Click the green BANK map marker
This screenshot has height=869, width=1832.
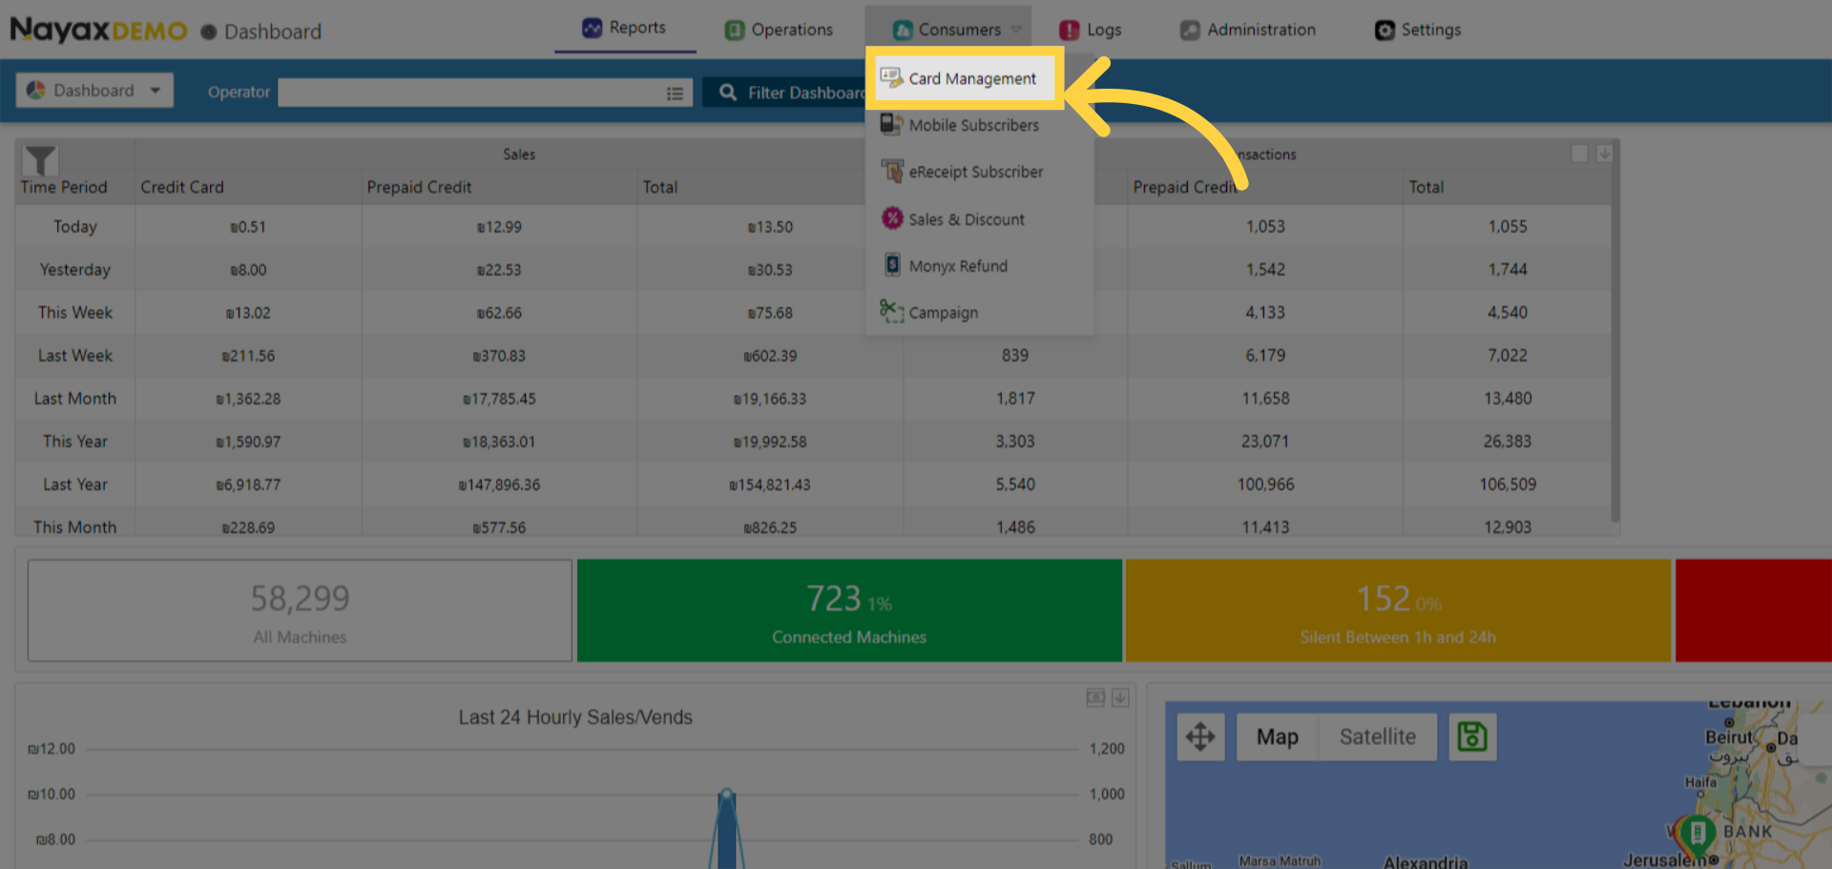[x=1697, y=834]
